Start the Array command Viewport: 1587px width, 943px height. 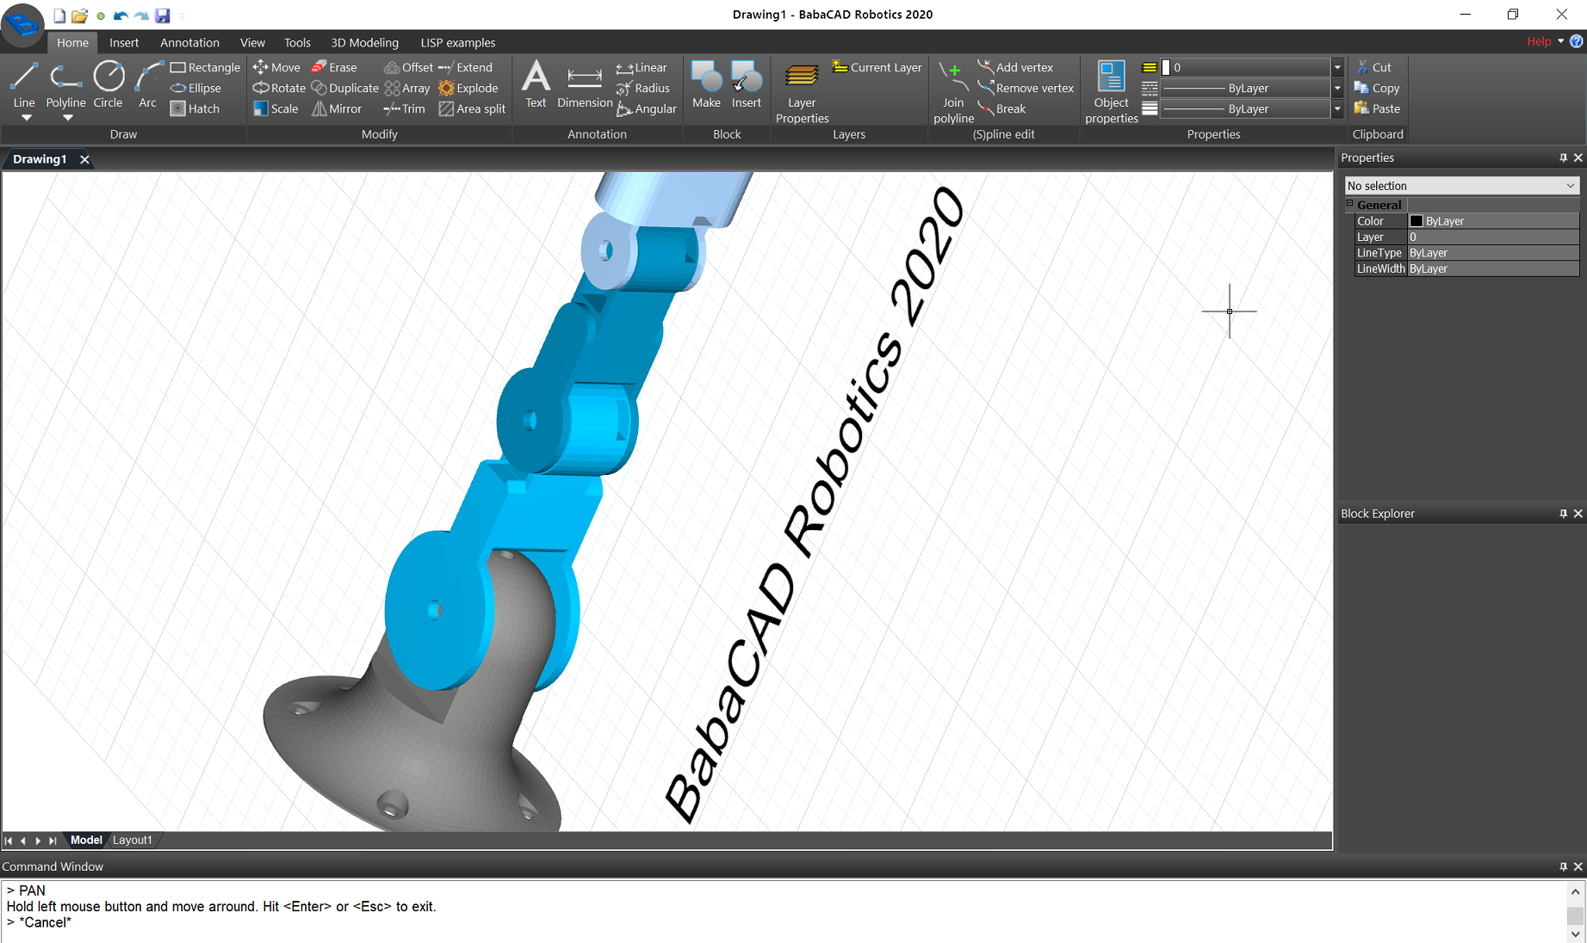406,88
